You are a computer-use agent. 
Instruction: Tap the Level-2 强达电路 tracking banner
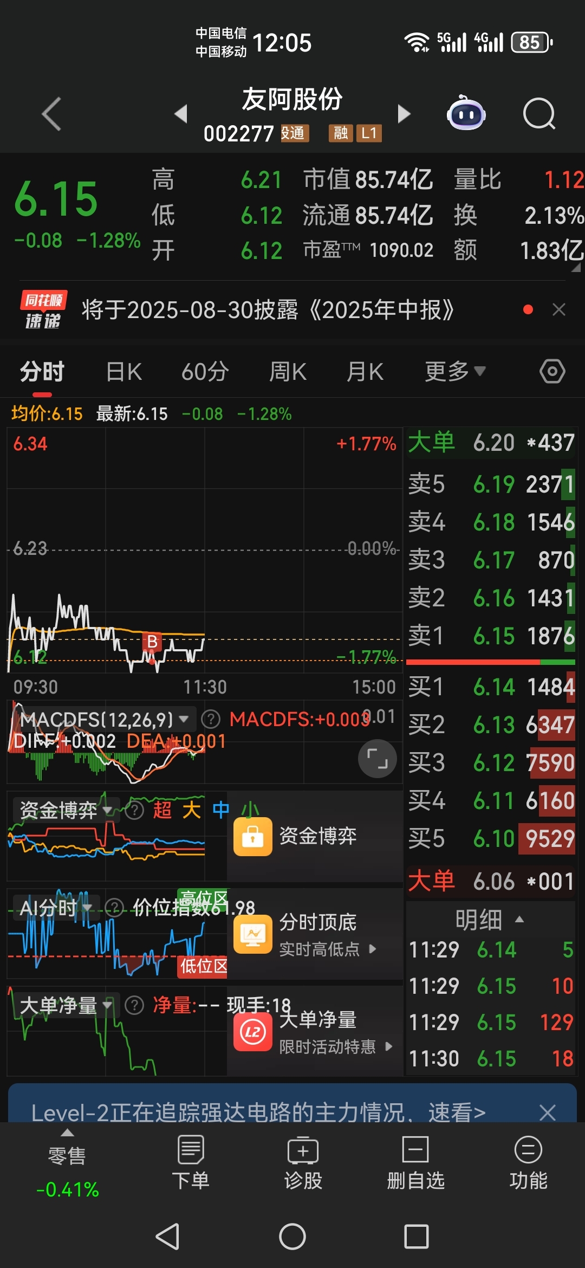258,1112
